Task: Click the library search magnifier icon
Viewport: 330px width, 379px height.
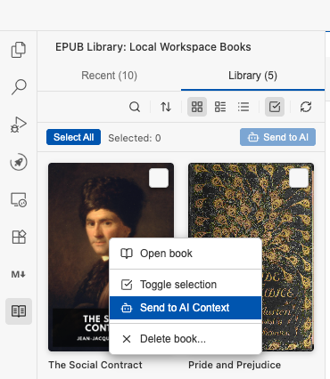Action: (135, 107)
